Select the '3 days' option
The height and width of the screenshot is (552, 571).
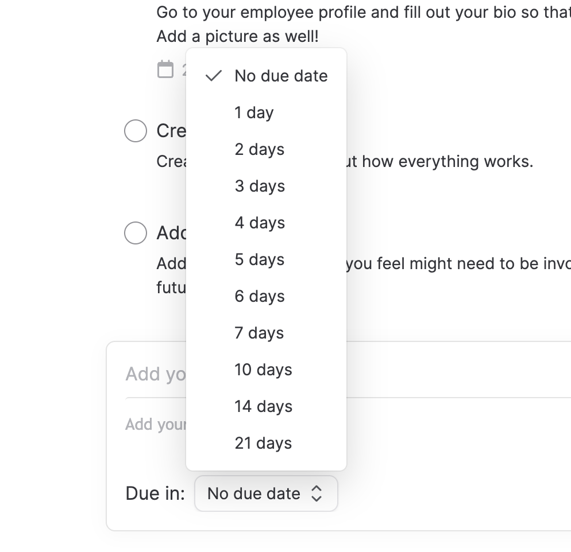click(260, 186)
